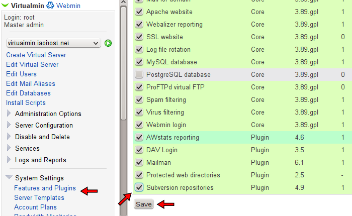This screenshot has height=216, width=352.
Task: Click the 'Subversion repositories' feature name
Action: (x=180, y=188)
